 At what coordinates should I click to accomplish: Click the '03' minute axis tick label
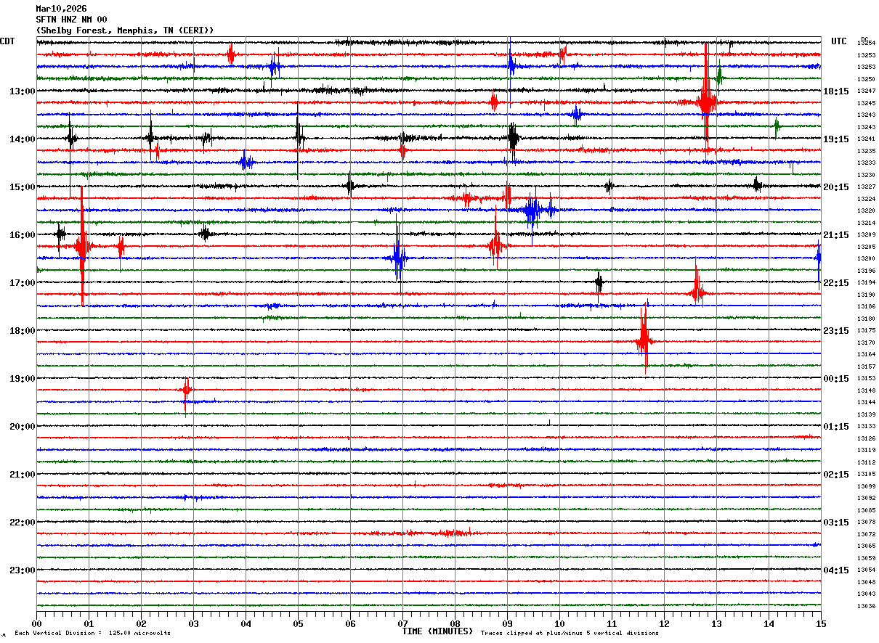pos(193,623)
